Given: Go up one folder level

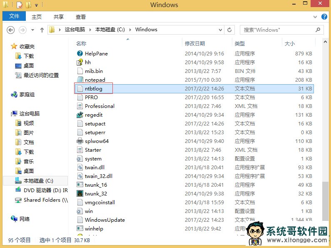Looking at the screenshot, I should 42,30.
